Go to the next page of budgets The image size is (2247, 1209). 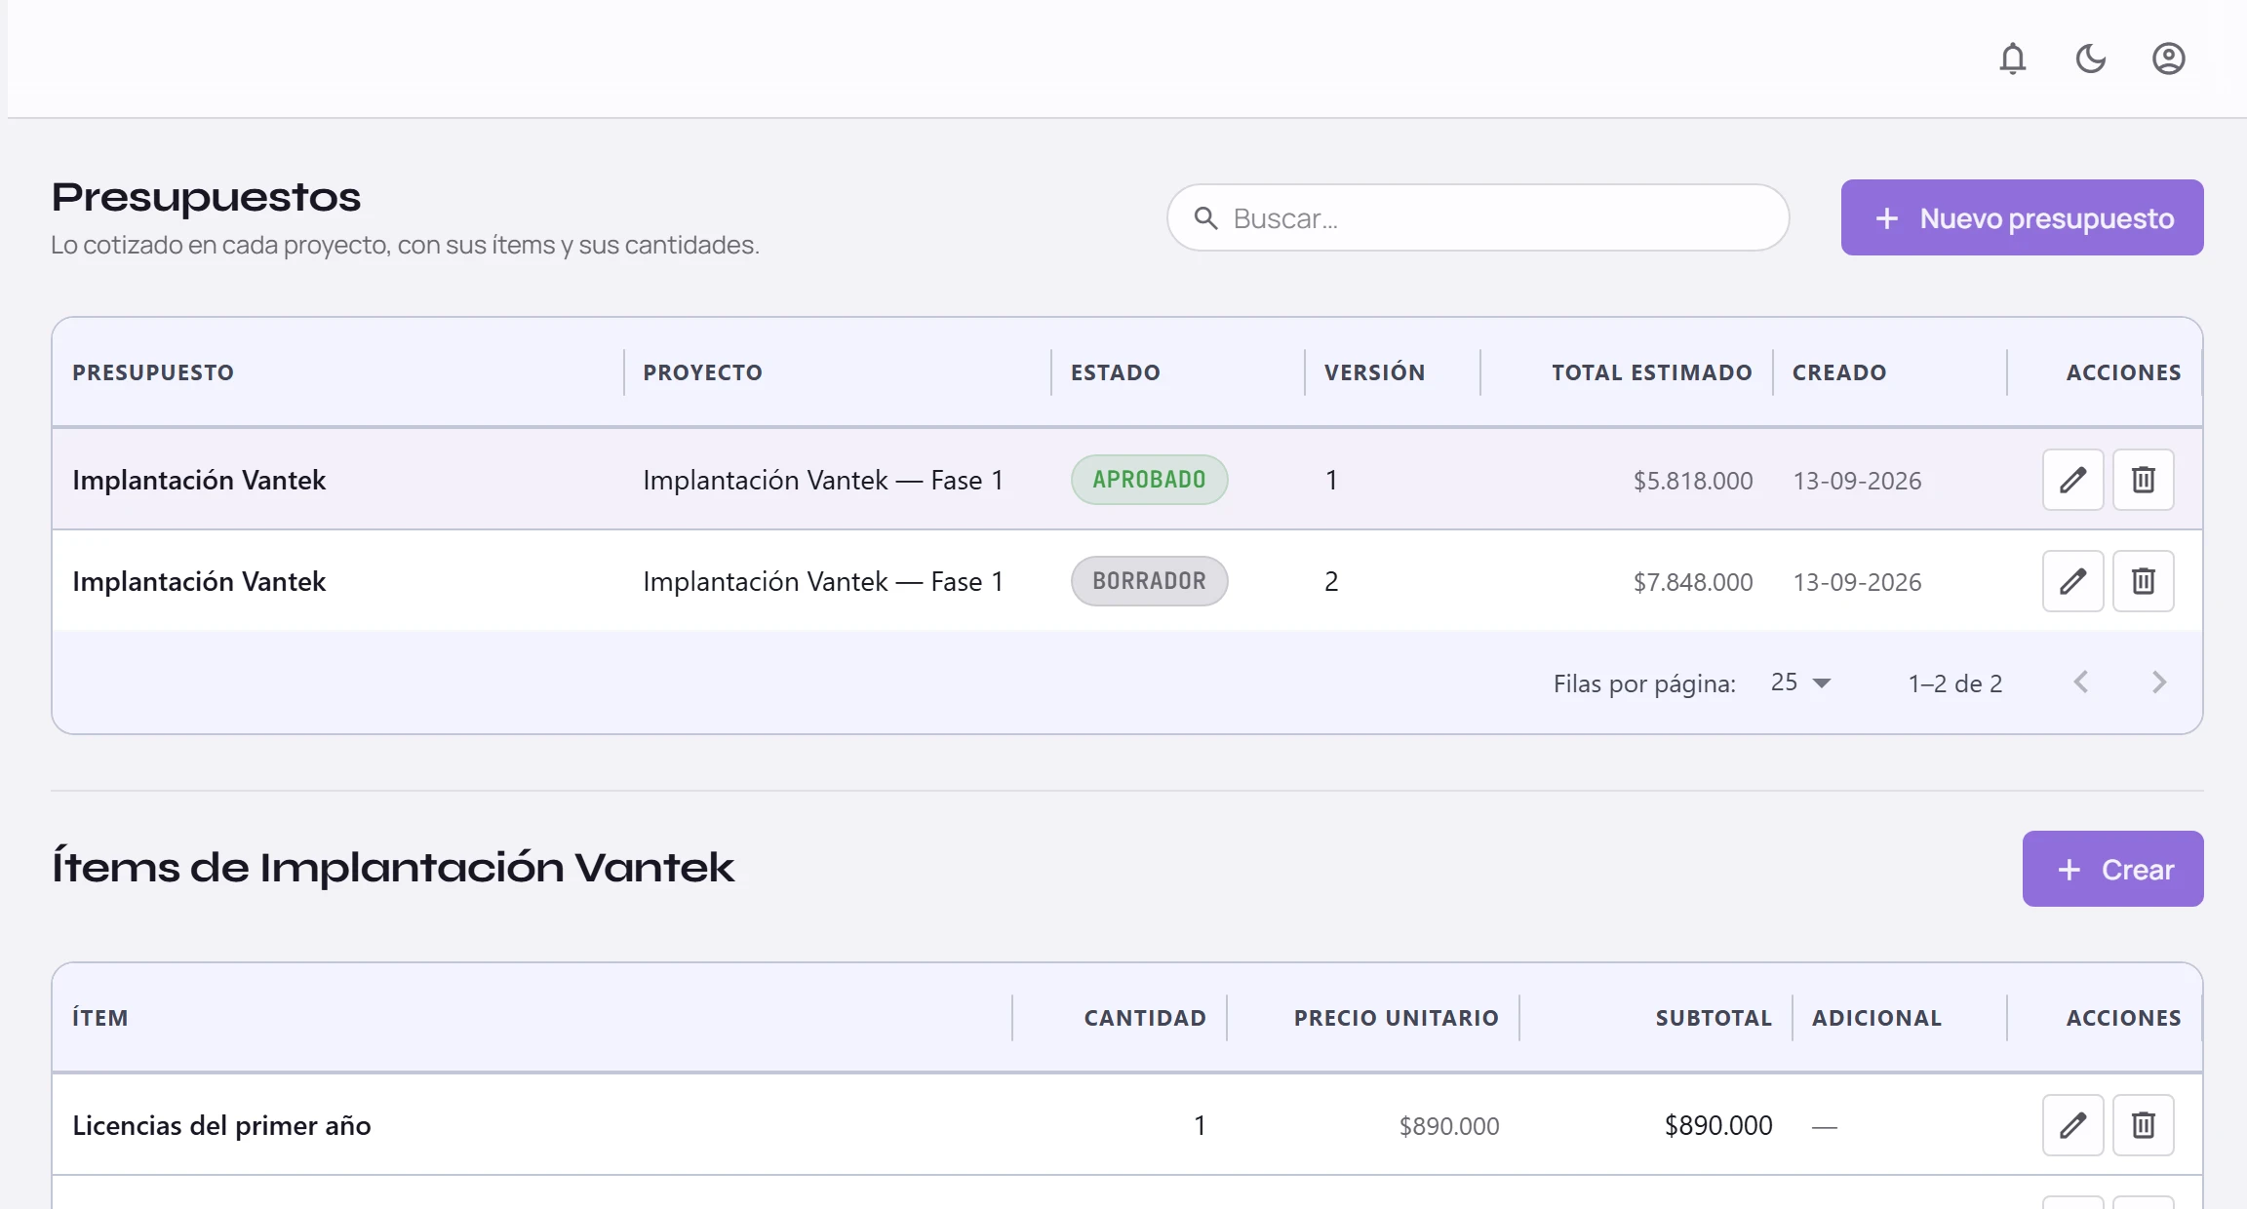(2159, 682)
